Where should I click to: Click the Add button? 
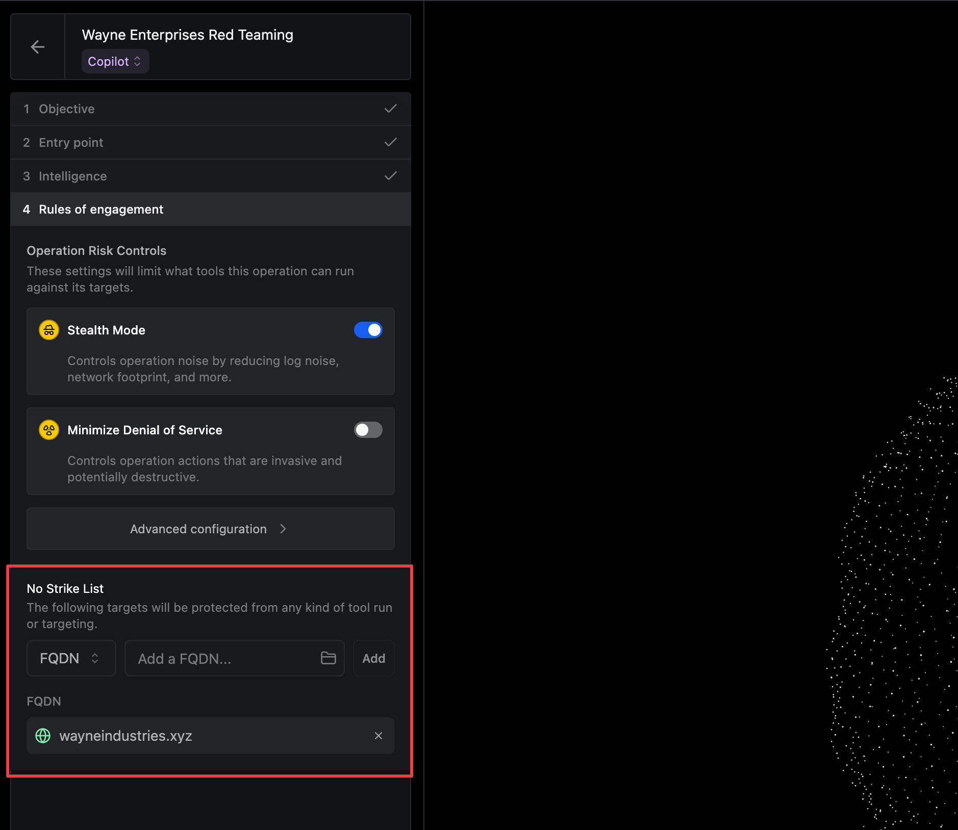pos(373,658)
